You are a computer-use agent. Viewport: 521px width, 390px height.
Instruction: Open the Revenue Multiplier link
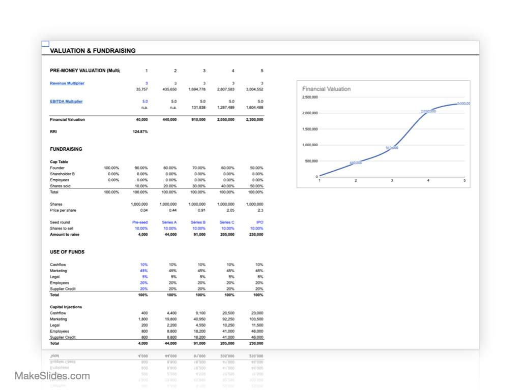[x=67, y=83]
